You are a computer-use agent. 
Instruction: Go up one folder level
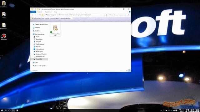click(40, 15)
